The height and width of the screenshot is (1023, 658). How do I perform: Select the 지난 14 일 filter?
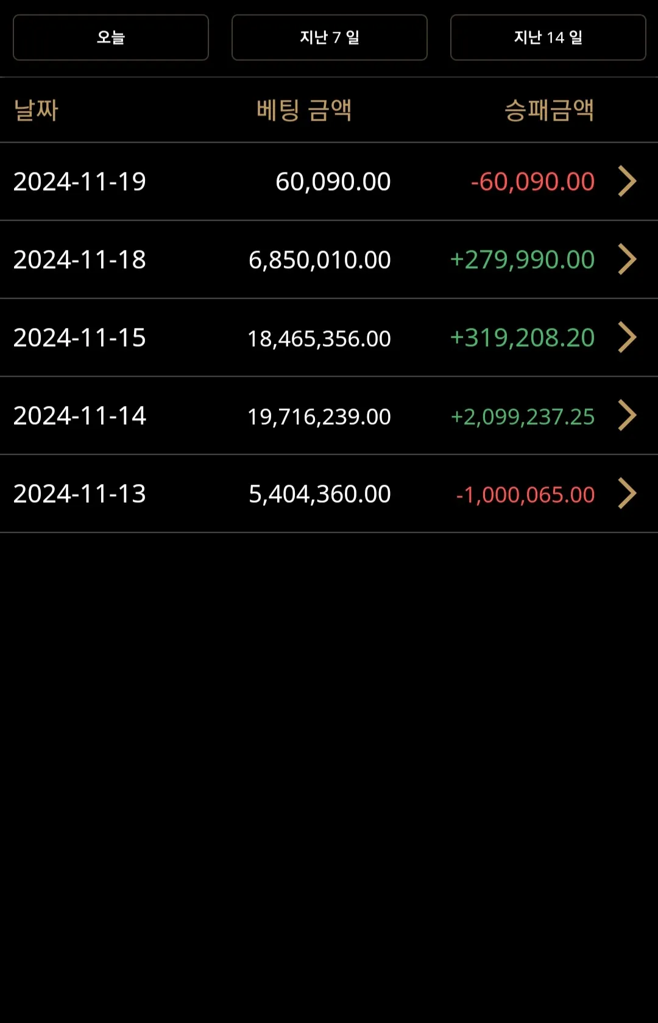(548, 38)
